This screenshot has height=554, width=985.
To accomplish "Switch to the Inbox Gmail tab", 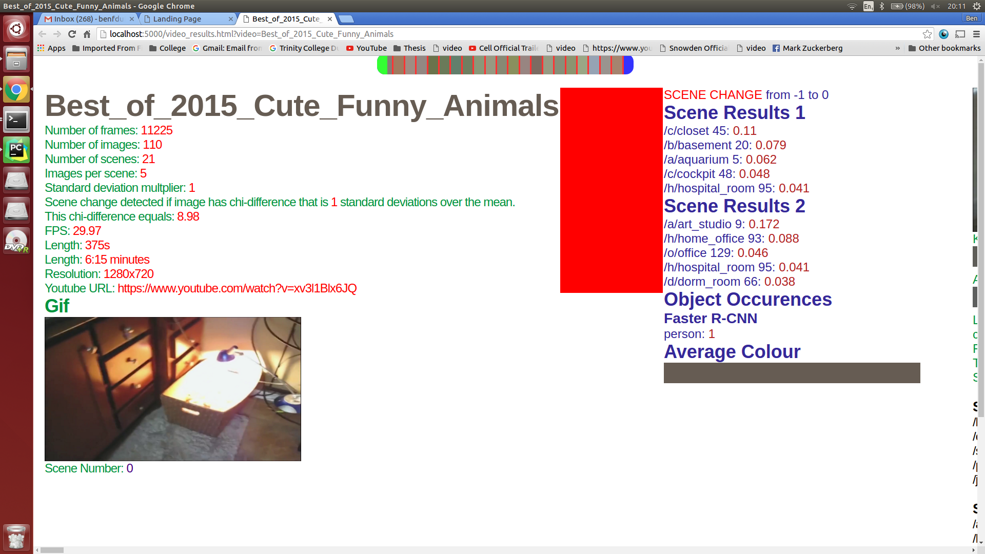I will click(87, 19).
